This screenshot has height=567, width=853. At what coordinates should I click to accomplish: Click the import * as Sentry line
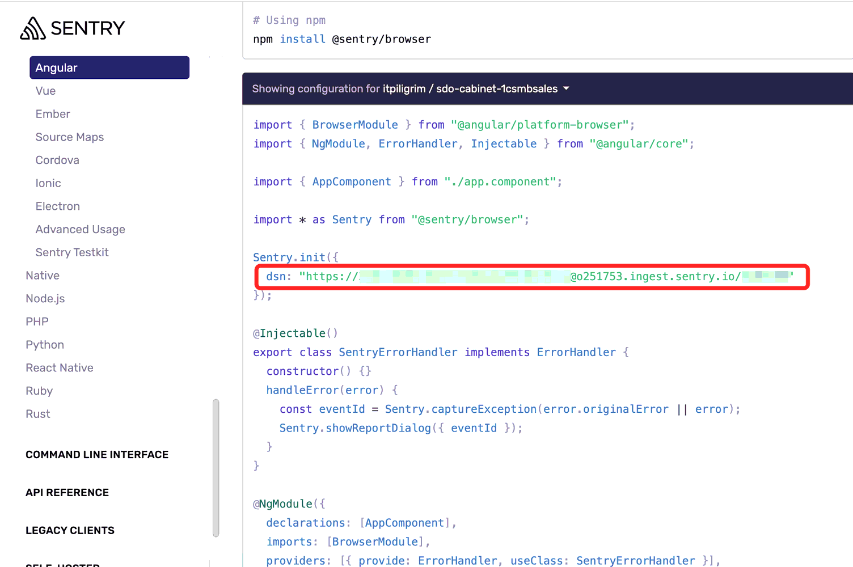391,220
